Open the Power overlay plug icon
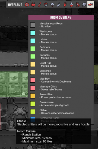 pos(33,5)
